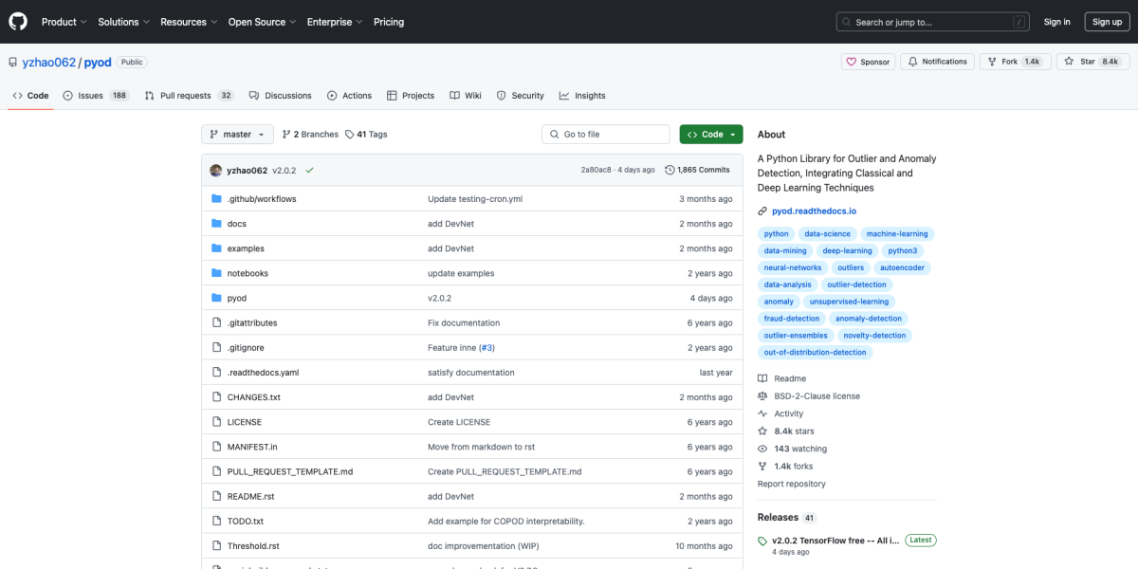This screenshot has height=569, width=1138.
Task: Click the Sign up button
Action: [x=1107, y=22]
